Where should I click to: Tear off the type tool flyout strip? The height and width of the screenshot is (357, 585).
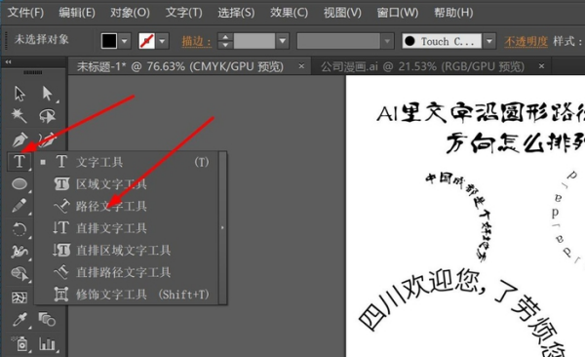[222, 228]
